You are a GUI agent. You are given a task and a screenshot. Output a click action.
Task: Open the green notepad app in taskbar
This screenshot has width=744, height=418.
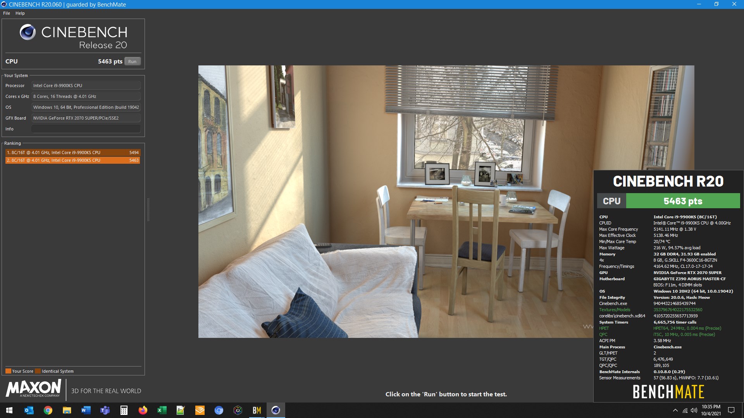click(x=181, y=410)
